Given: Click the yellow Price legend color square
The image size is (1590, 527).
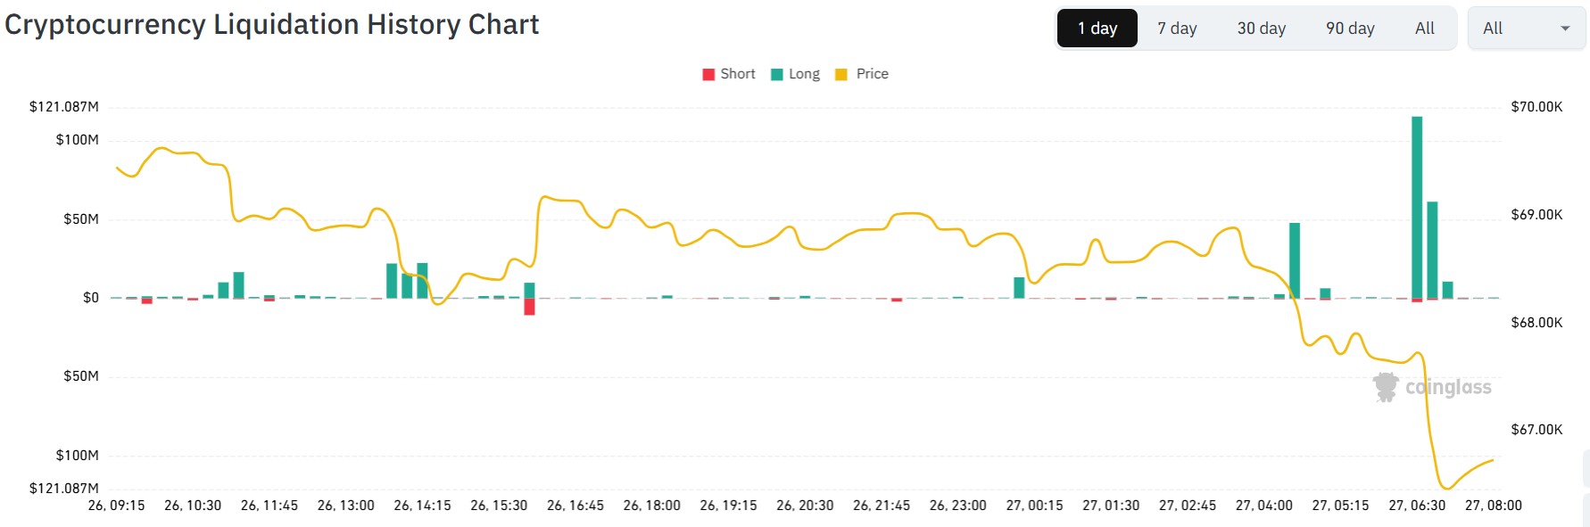Looking at the screenshot, I should coord(841,75).
